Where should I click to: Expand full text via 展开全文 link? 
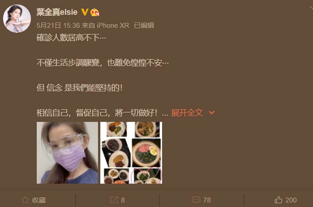187,113
